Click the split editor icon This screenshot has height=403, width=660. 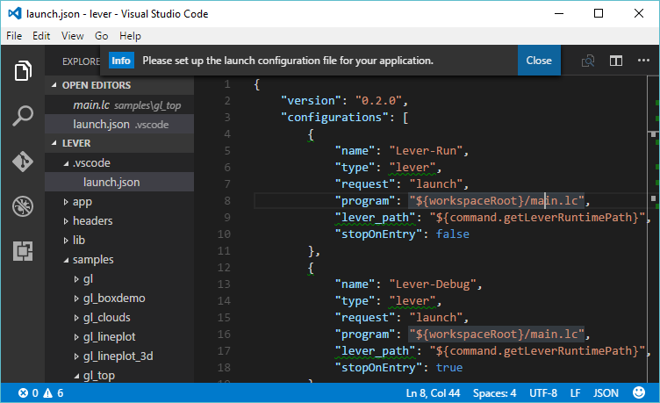(616, 61)
